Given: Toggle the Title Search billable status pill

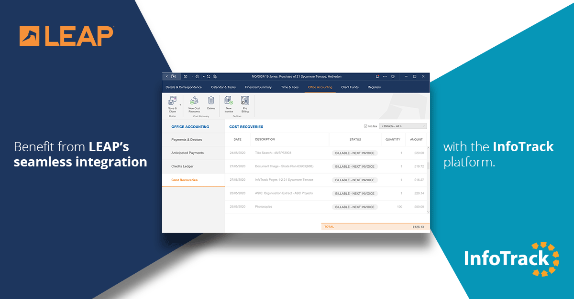Looking at the screenshot, I should coord(355,153).
